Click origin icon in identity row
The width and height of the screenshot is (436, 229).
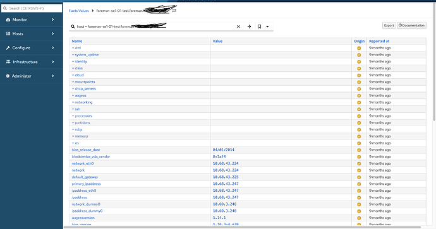tap(359, 62)
